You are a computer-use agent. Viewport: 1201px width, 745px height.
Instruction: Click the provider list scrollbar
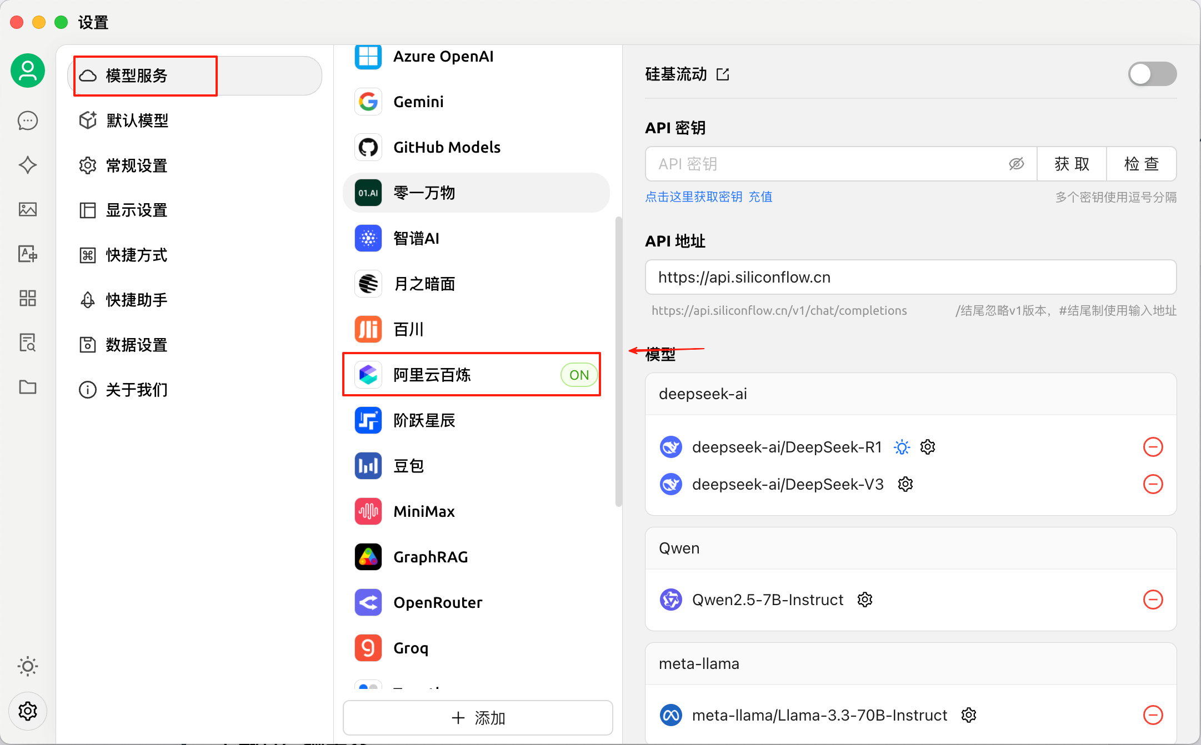(x=618, y=361)
